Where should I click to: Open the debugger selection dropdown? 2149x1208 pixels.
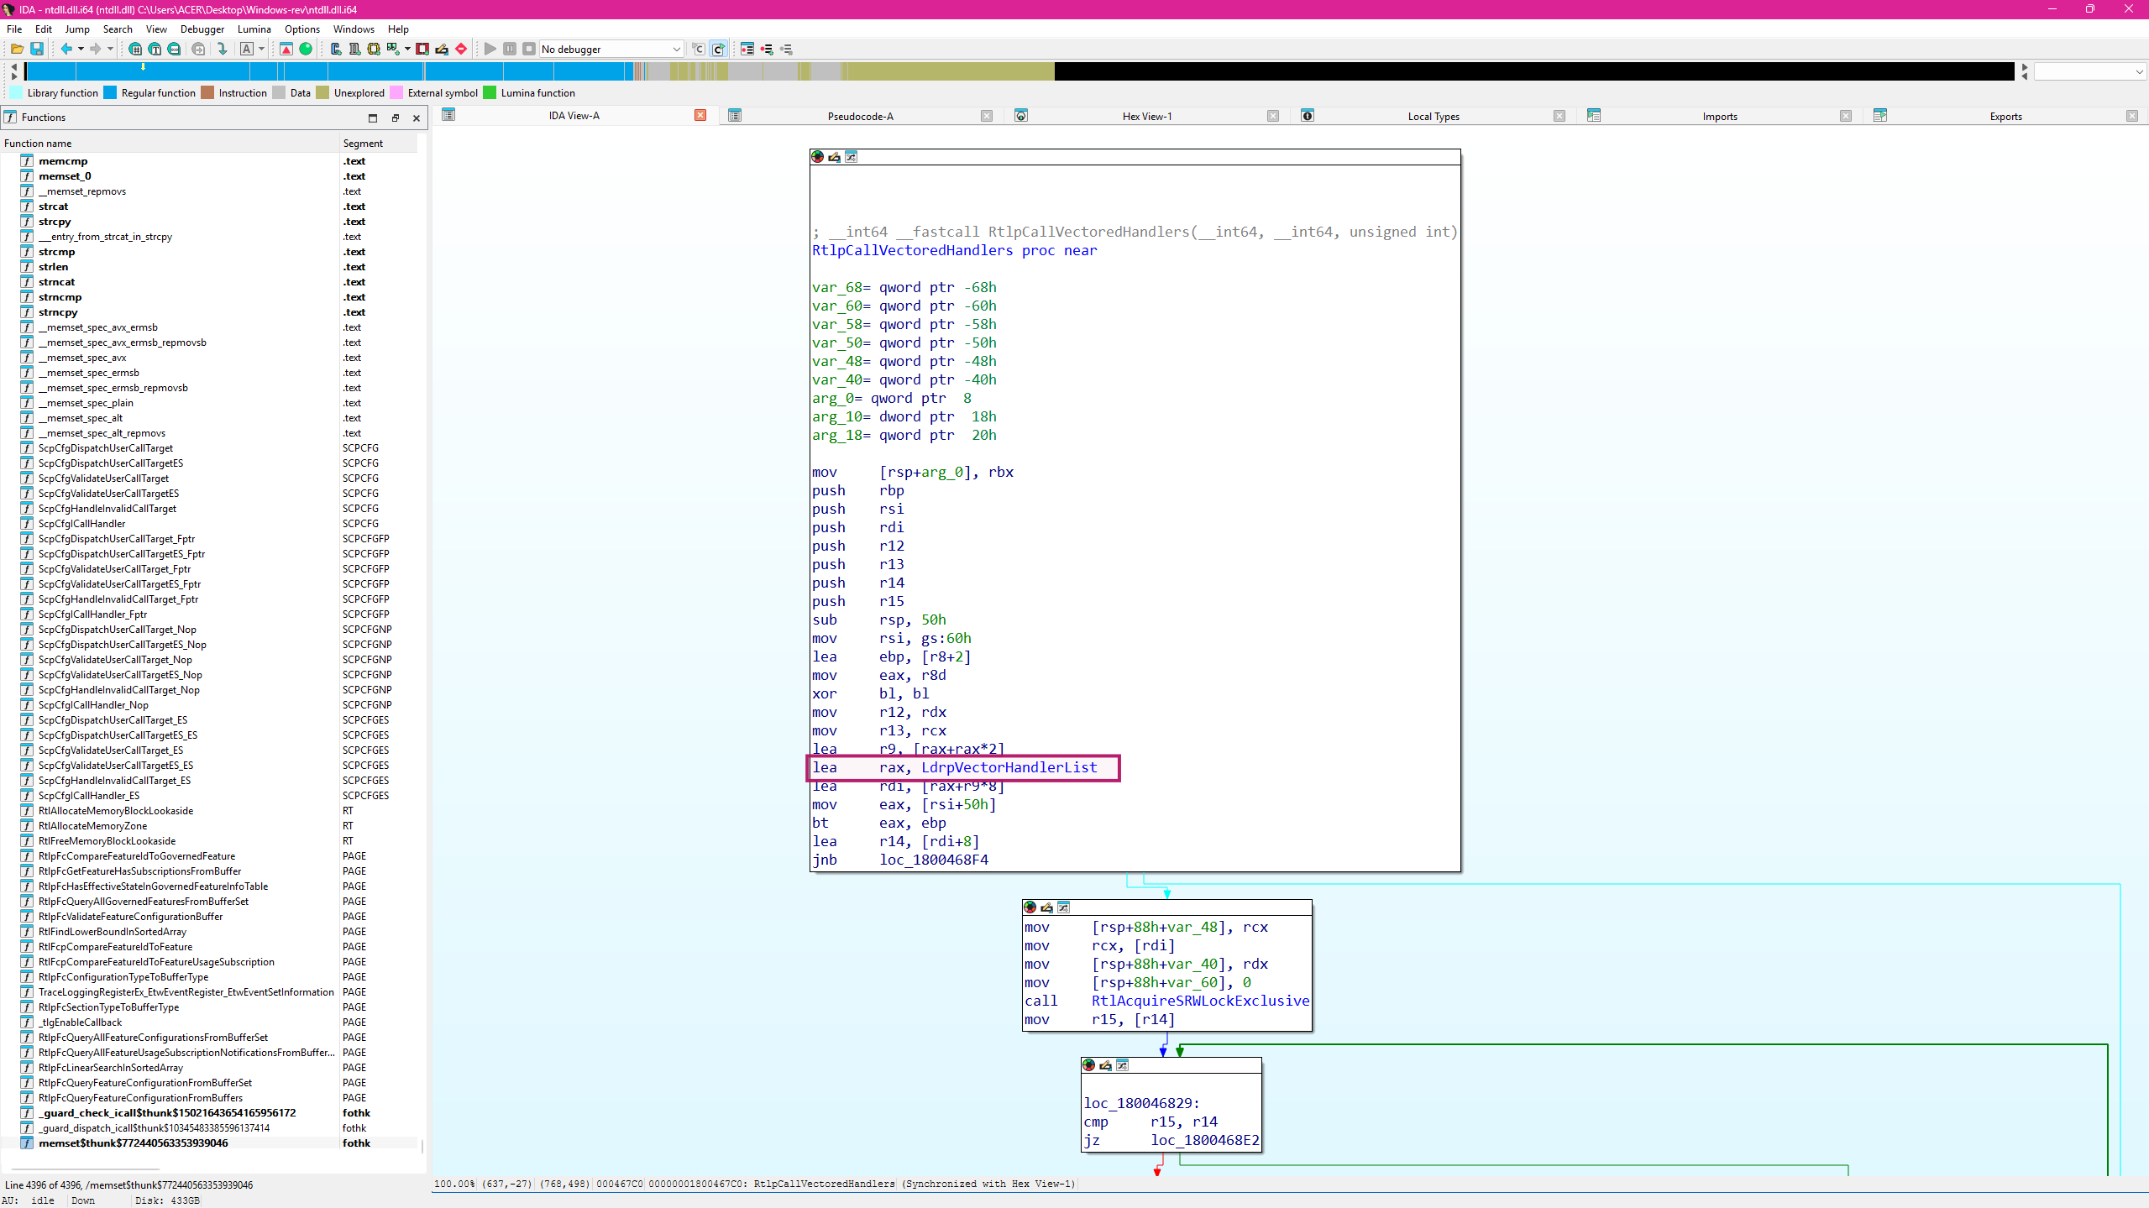(611, 49)
